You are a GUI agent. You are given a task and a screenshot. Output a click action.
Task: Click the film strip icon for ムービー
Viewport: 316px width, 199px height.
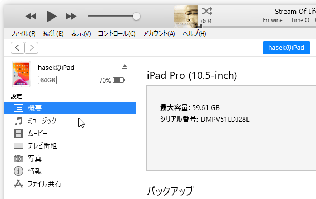(18, 133)
